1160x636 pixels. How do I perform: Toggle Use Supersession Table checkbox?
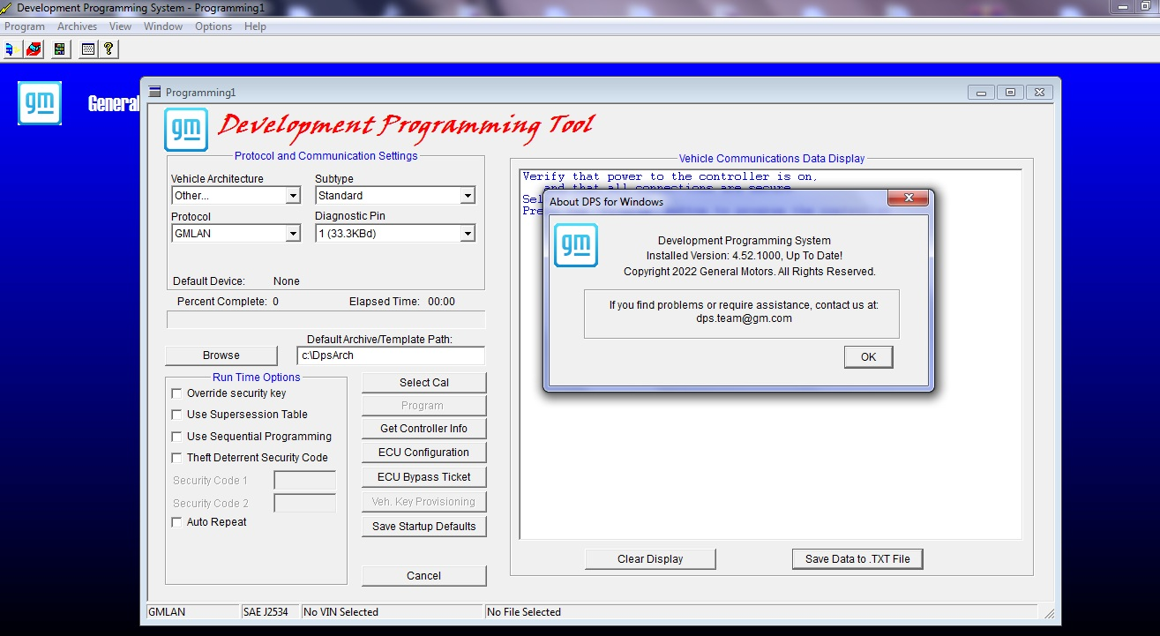point(177,415)
